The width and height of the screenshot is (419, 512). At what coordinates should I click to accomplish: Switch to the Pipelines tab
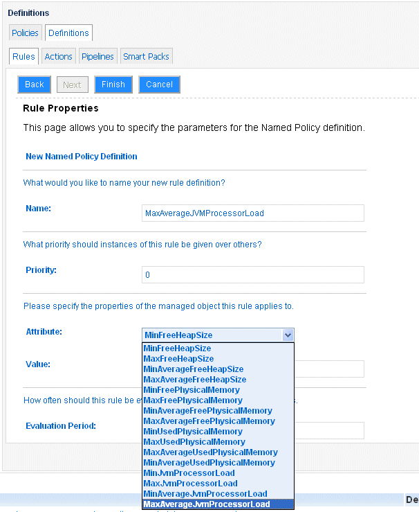[x=97, y=56]
